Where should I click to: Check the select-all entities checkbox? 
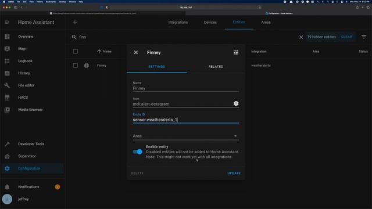pos(75,52)
